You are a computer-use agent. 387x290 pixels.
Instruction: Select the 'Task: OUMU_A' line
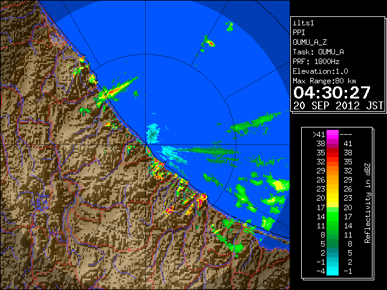[318, 52]
